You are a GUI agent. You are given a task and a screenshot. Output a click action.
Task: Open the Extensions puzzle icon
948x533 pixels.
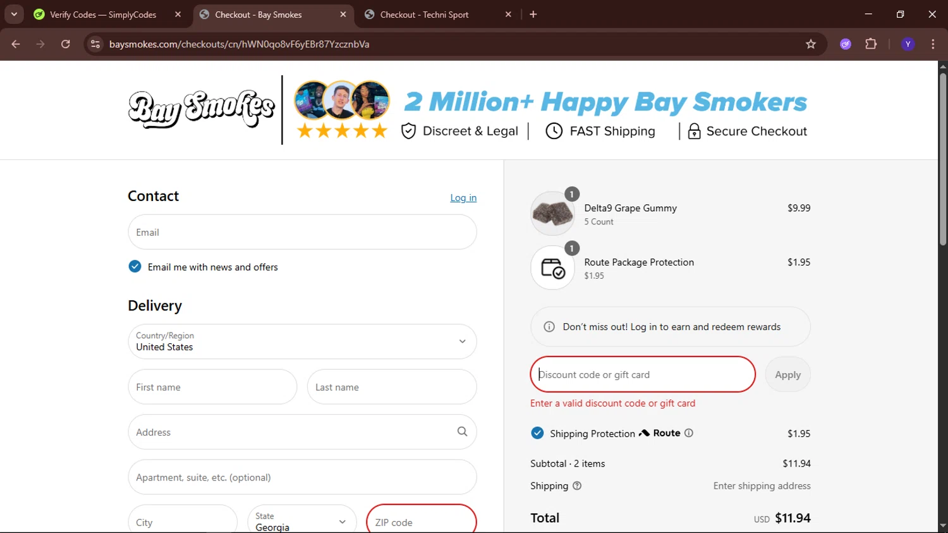coord(871,44)
